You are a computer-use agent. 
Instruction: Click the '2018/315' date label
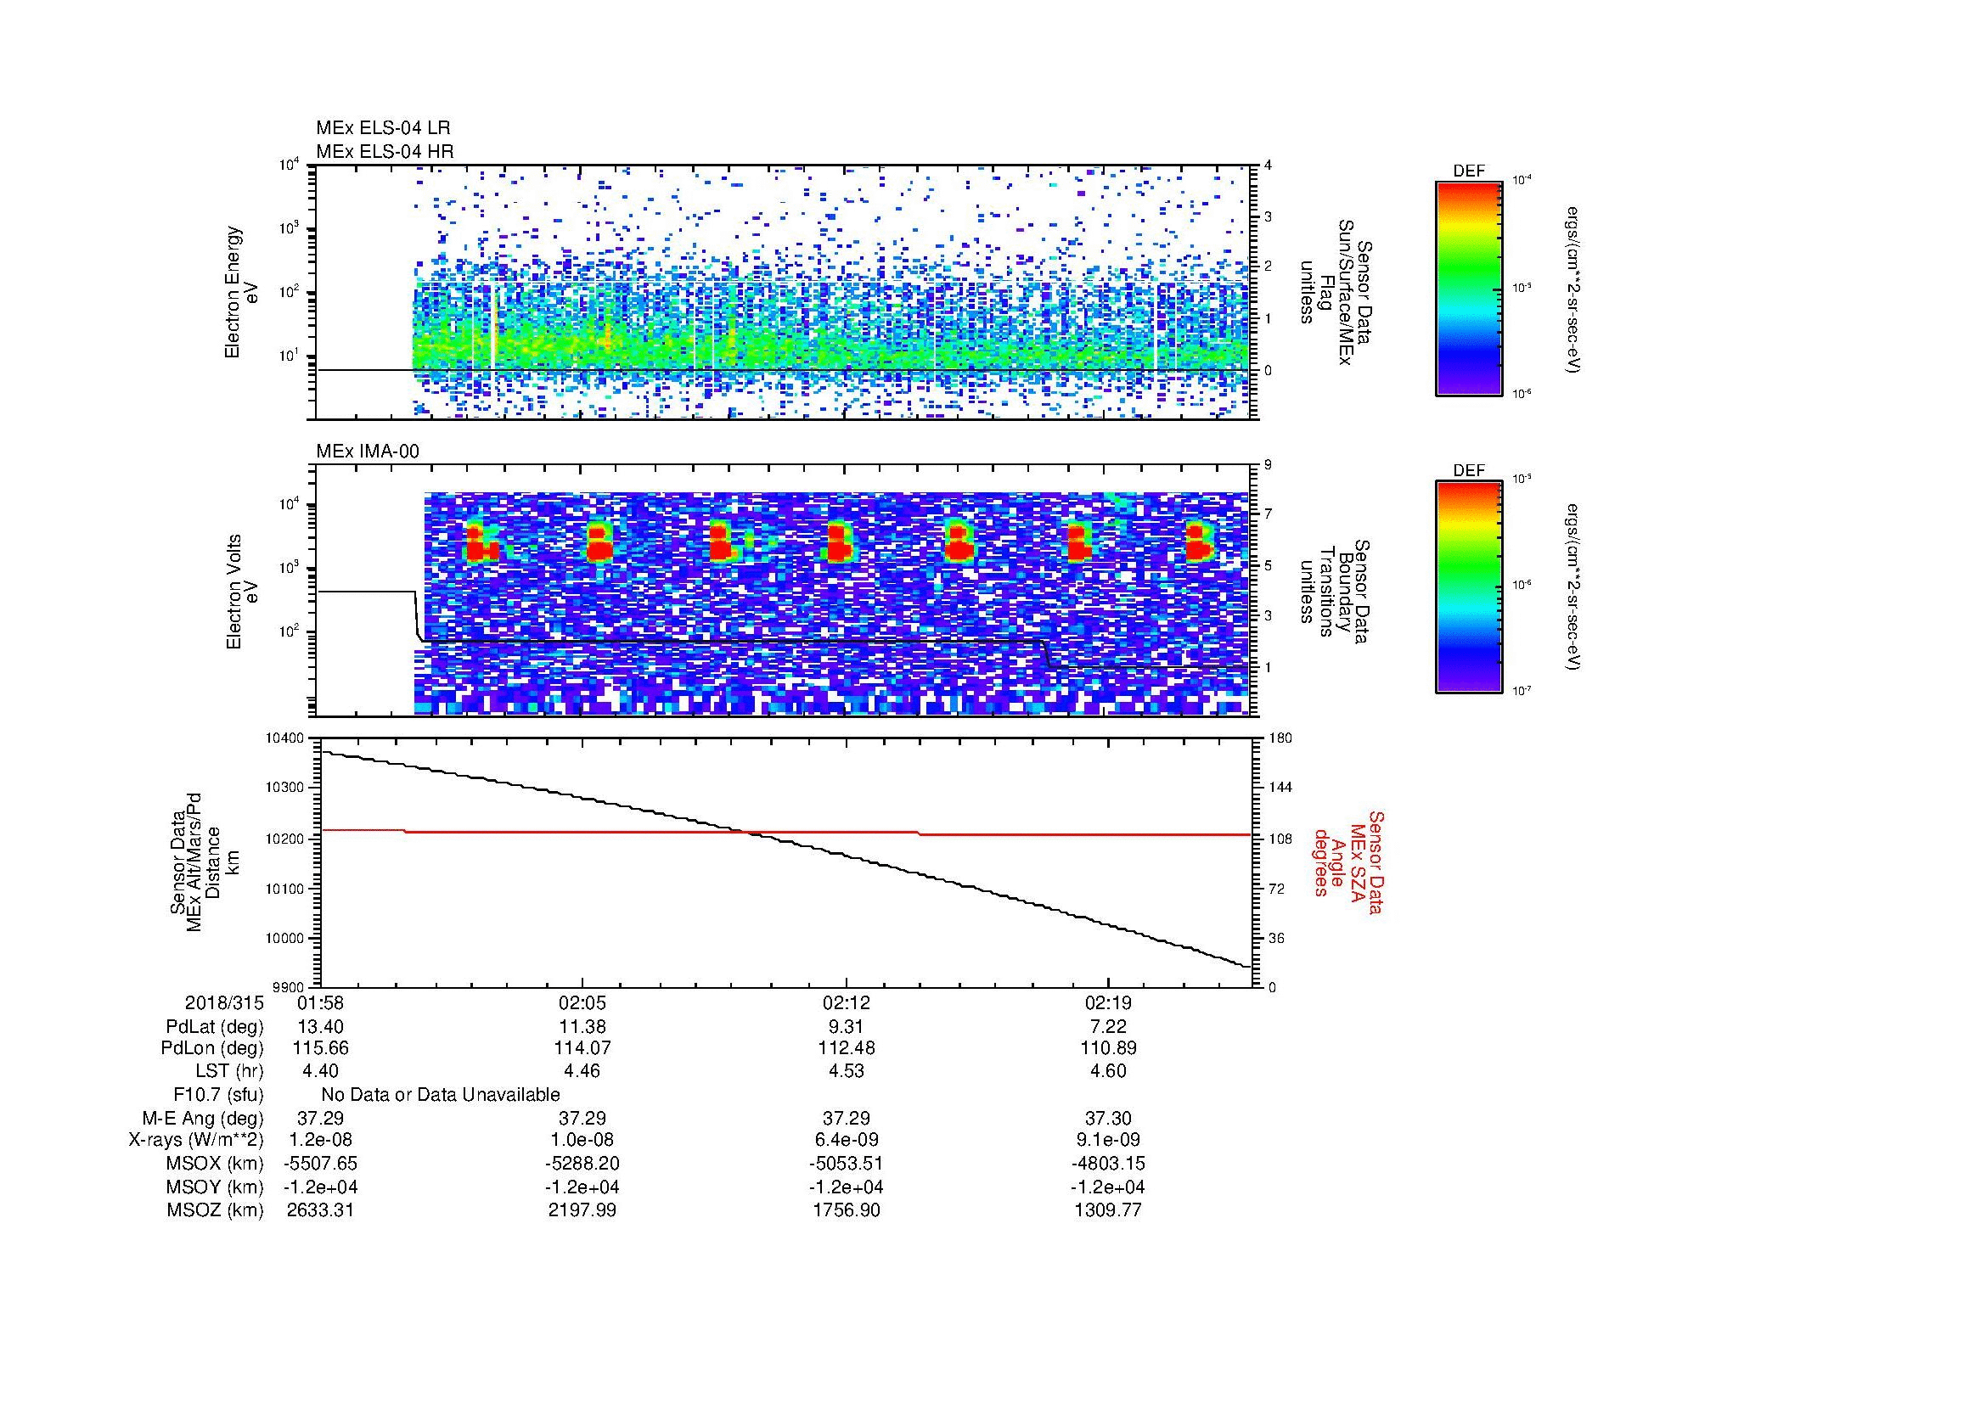(224, 1003)
